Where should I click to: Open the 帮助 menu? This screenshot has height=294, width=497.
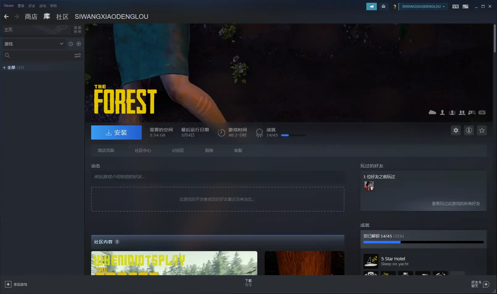pos(53,6)
